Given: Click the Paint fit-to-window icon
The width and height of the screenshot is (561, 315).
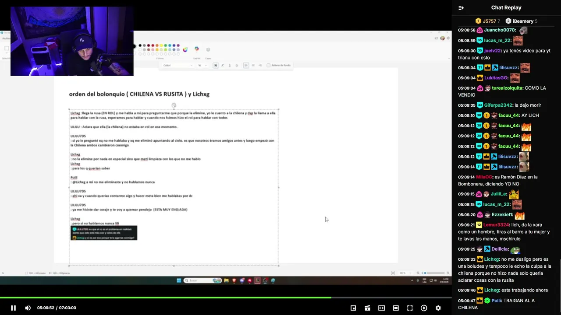Looking at the screenshot, I should [393, 273].
